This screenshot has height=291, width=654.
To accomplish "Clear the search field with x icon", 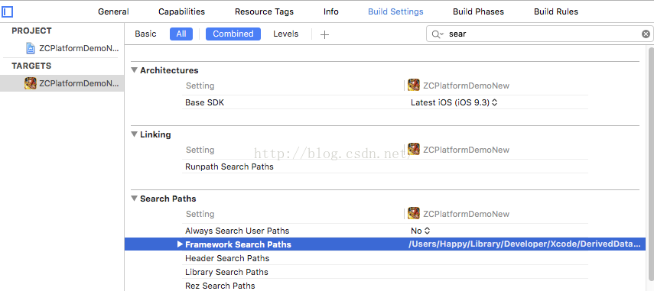I will point(646,34).
